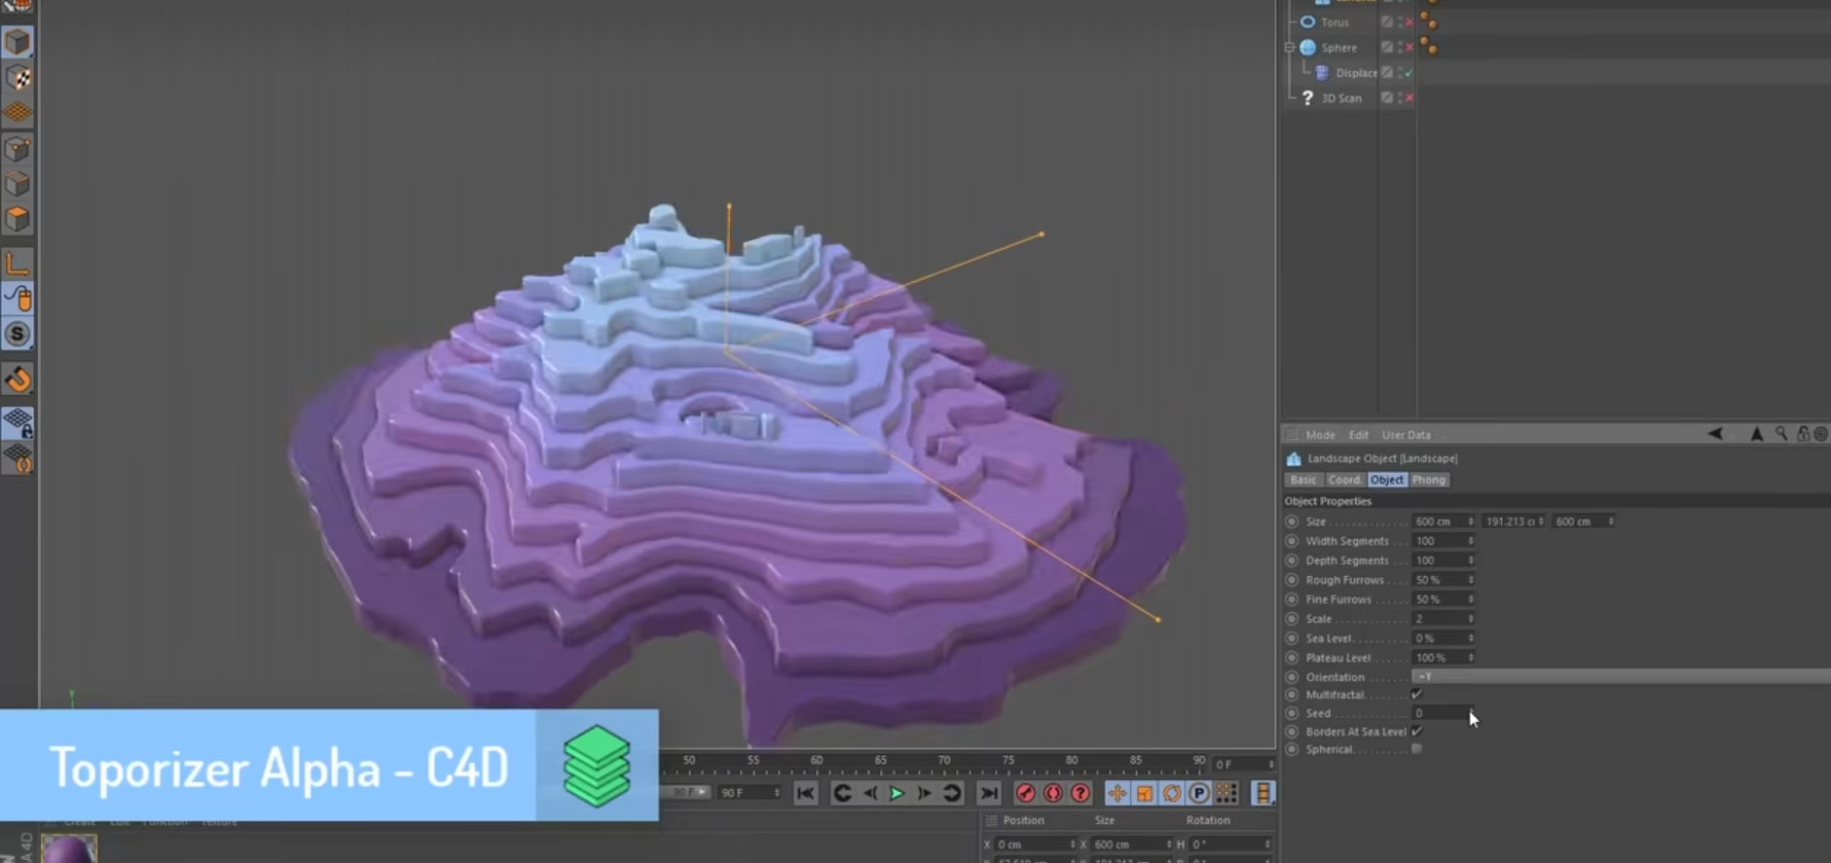The height and width of the screenshot is (863, 1831).
Task: Go to start of animation
Action: pyautogui.click(x=805, y=793)
